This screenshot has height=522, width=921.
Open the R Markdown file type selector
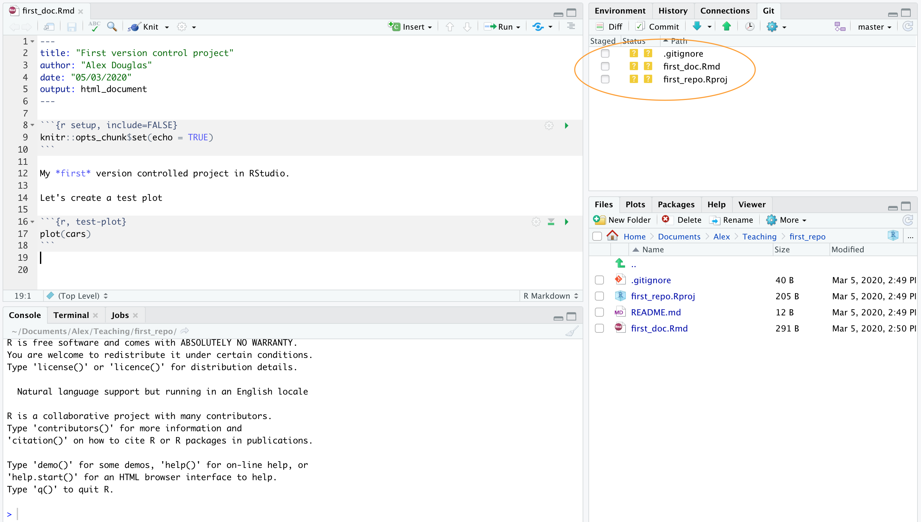(x=550, y=296)
